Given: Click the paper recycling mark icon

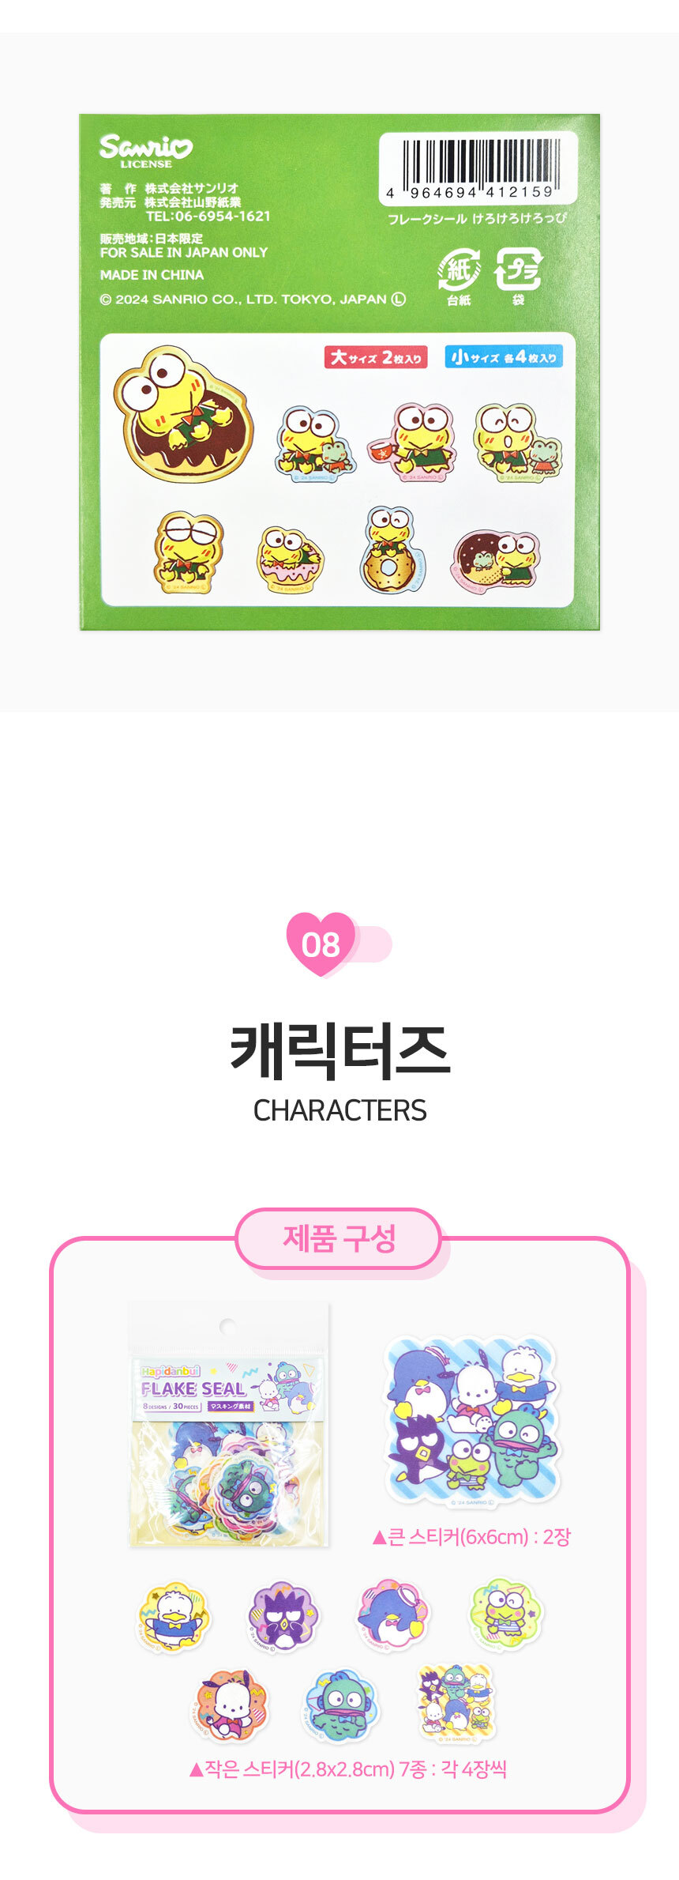Looking at the screenshot, I should (459, 269).
